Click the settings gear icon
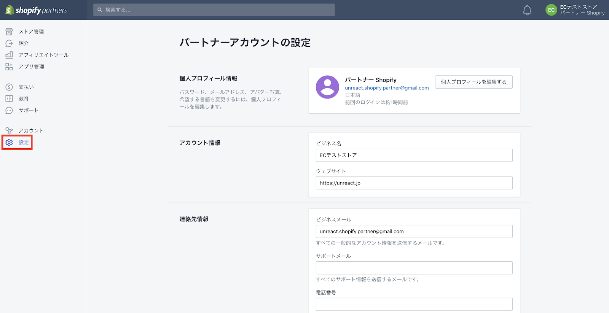Image resolution: width=609 pixels, height=313 pixels. pos(9,142)
